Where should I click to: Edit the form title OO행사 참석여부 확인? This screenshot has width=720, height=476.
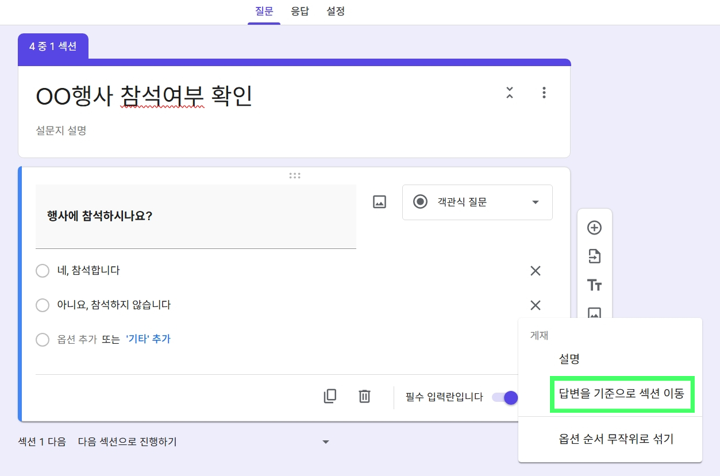(x=144, y=97)
